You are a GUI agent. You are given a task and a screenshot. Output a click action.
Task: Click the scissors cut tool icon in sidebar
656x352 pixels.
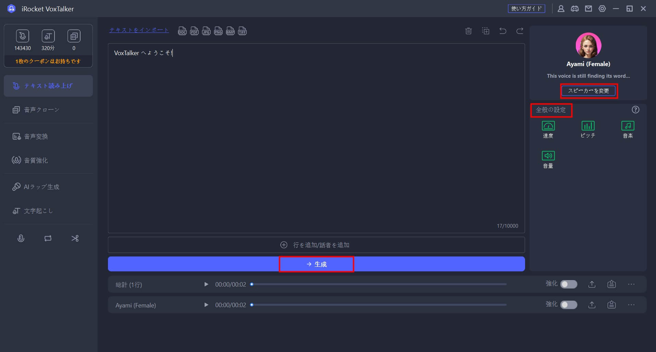click(75, 238)
